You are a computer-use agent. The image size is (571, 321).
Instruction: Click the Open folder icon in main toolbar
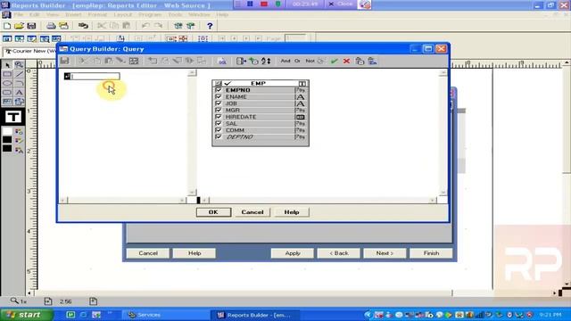point(19,26)
